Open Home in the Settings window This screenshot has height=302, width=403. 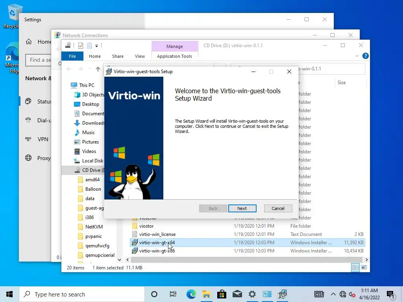pyautogui.click(x=38, y=42)
